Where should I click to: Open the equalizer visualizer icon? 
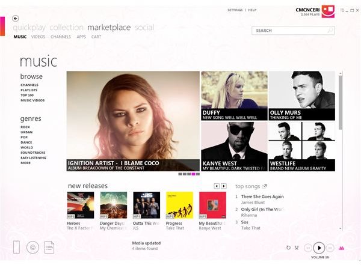coord(341,248)
